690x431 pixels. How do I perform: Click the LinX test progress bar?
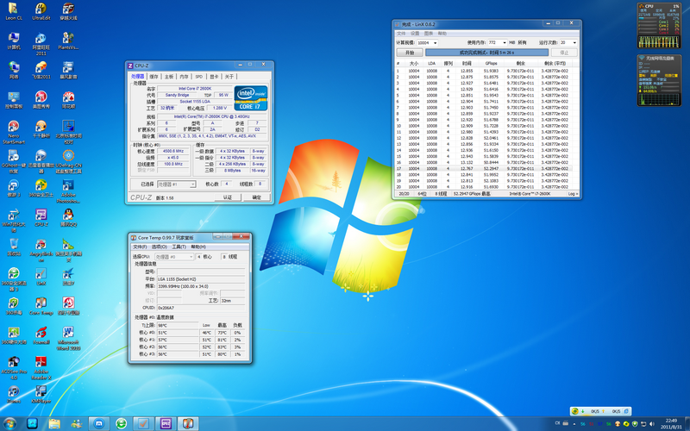[486, 53]
